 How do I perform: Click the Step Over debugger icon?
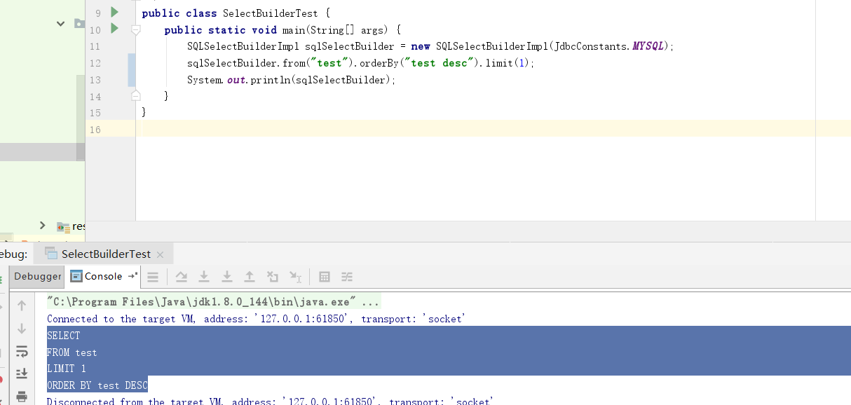click(181, 277)
